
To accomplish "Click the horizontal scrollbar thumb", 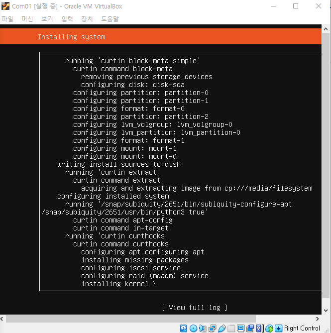I will (131, 319).
